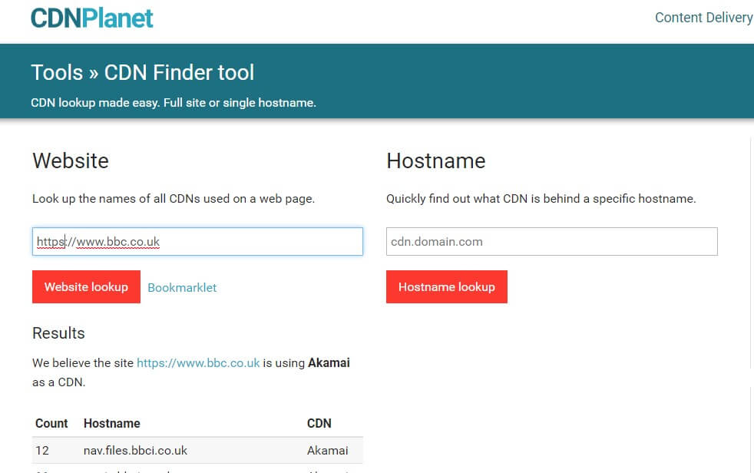Click the Results section heading
Viewport: 754px width, 473px height.
pyautogui.click(x=58, y=333)
